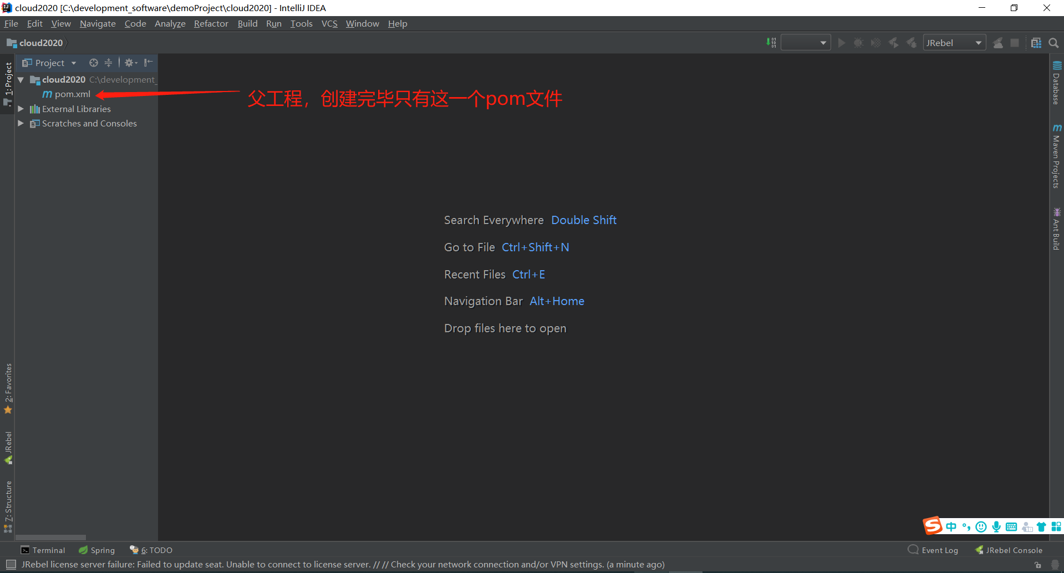Open the Tools menu
This screenshot has height=573, width=1064.
301,24
